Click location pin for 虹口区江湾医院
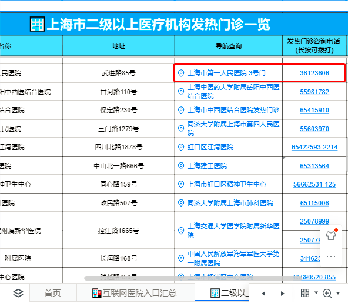This screenshot has width=348, height=303. tap(181, 147)
